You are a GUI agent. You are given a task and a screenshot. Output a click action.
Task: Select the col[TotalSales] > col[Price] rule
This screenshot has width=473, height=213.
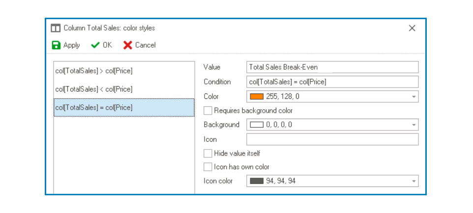coord(93,71)
